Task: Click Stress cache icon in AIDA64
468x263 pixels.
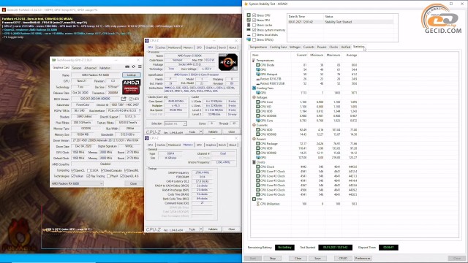Action: click(x=249, y=25)
